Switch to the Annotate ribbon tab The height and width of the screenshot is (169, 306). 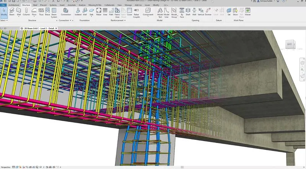(72, 5)
